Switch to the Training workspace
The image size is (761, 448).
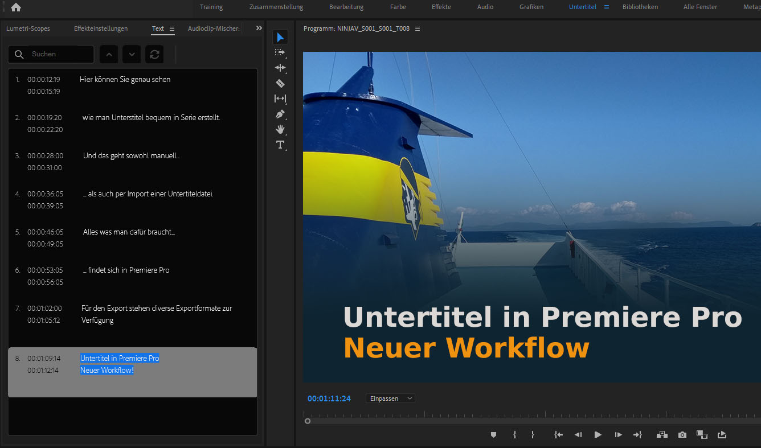(x=211, y=7)
